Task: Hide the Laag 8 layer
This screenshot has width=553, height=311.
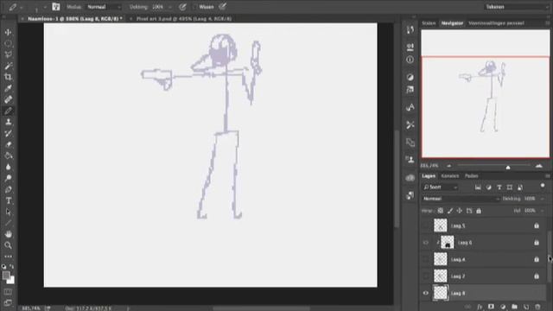Action: pos(426,293)
